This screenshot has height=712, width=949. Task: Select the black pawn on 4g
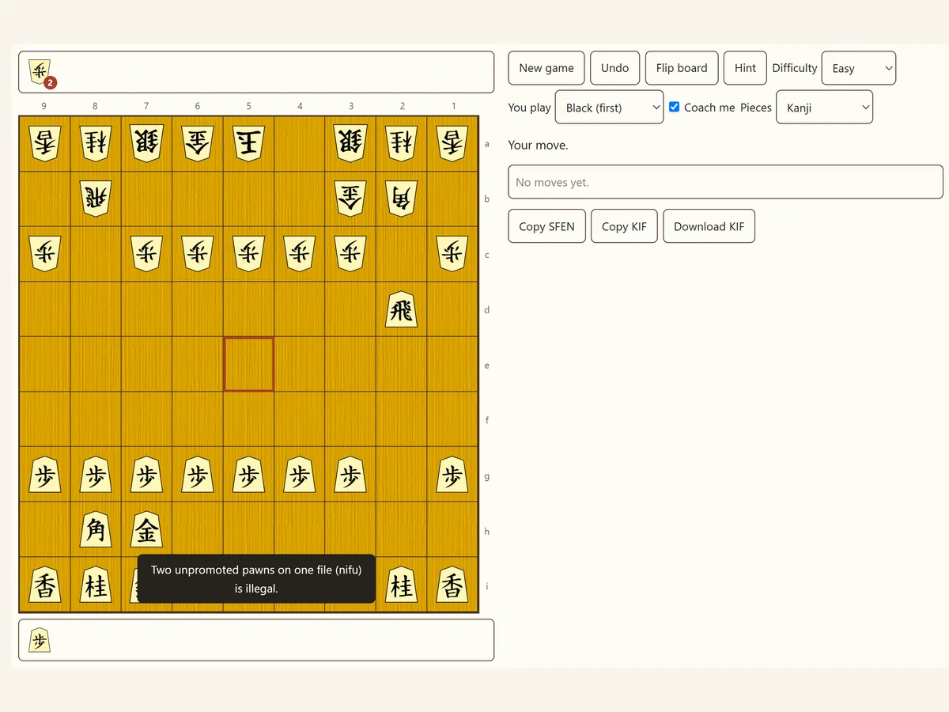(300, 475)
